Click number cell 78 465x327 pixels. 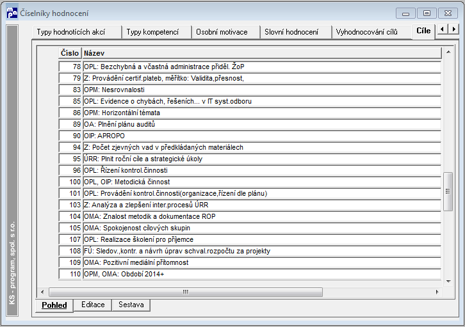[x=70, y=67]
